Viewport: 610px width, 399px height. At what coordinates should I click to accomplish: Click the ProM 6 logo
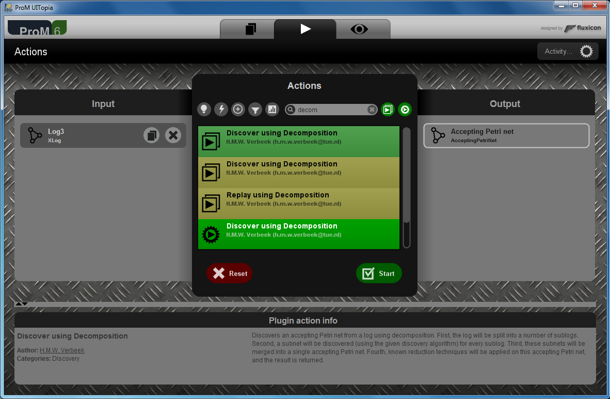point(37,28)
